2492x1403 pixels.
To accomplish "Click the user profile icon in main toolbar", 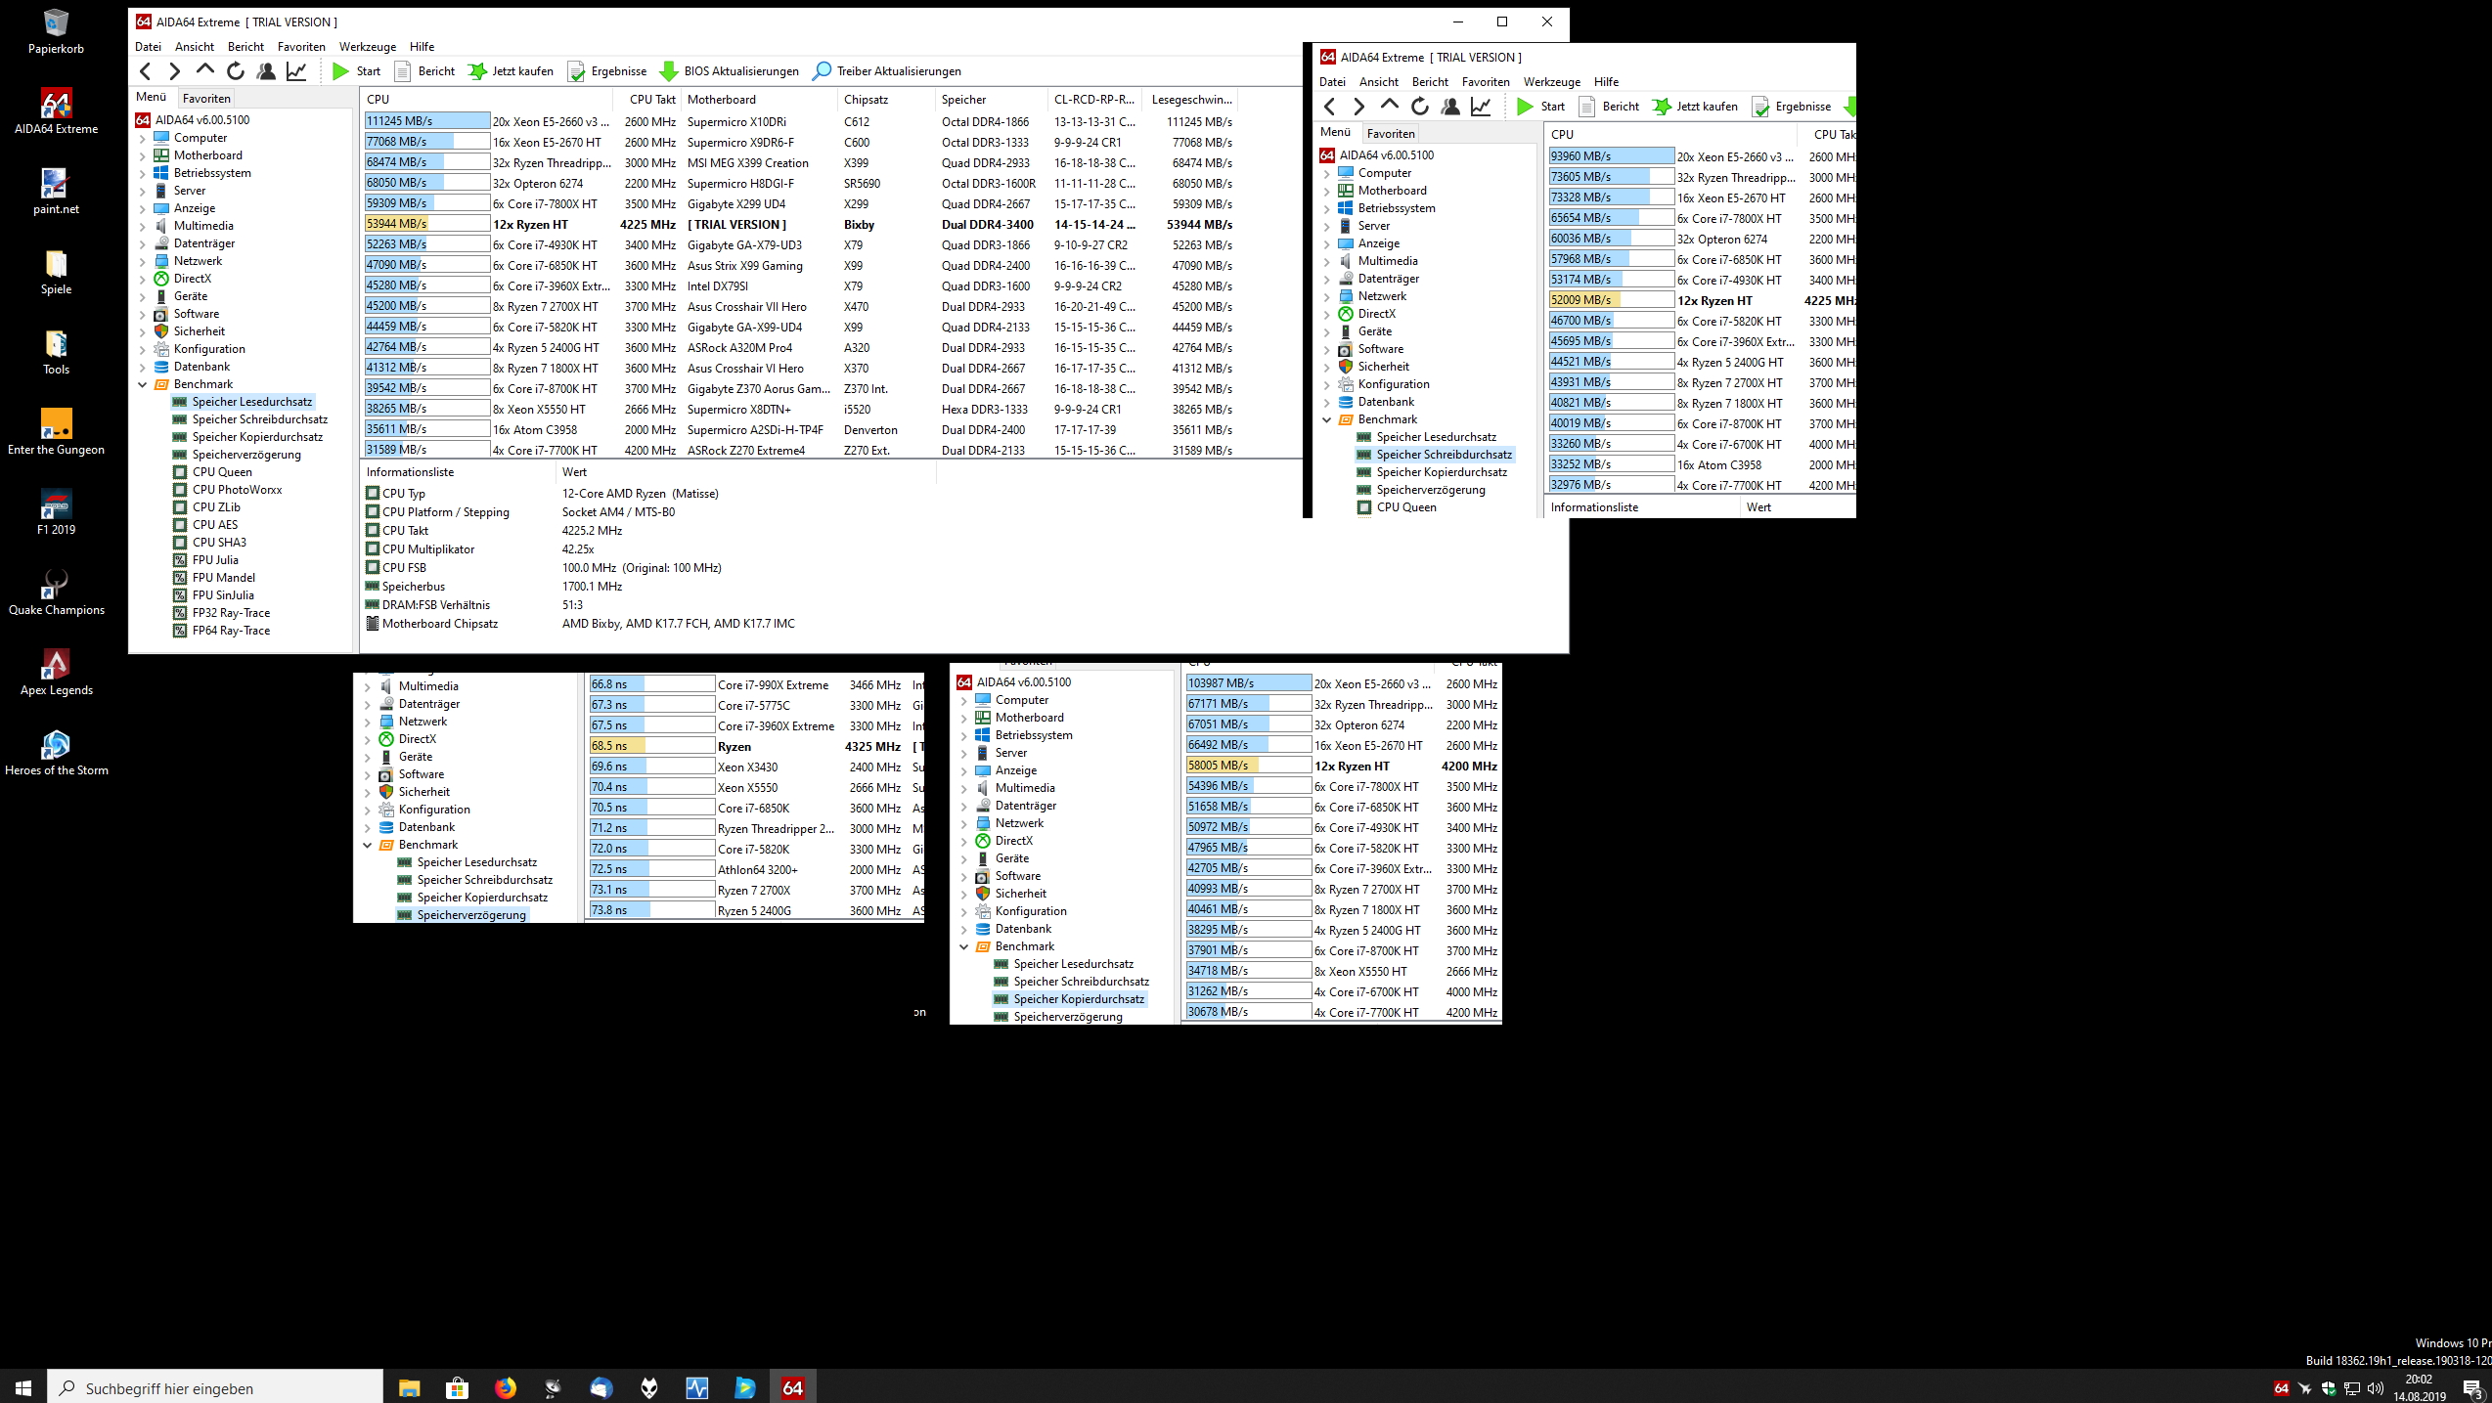I will tap(266, 70).
